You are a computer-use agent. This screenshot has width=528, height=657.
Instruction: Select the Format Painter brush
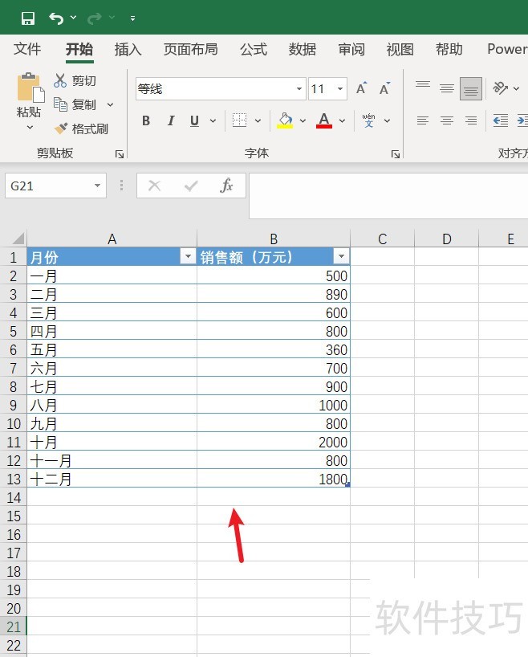point(61,129)
